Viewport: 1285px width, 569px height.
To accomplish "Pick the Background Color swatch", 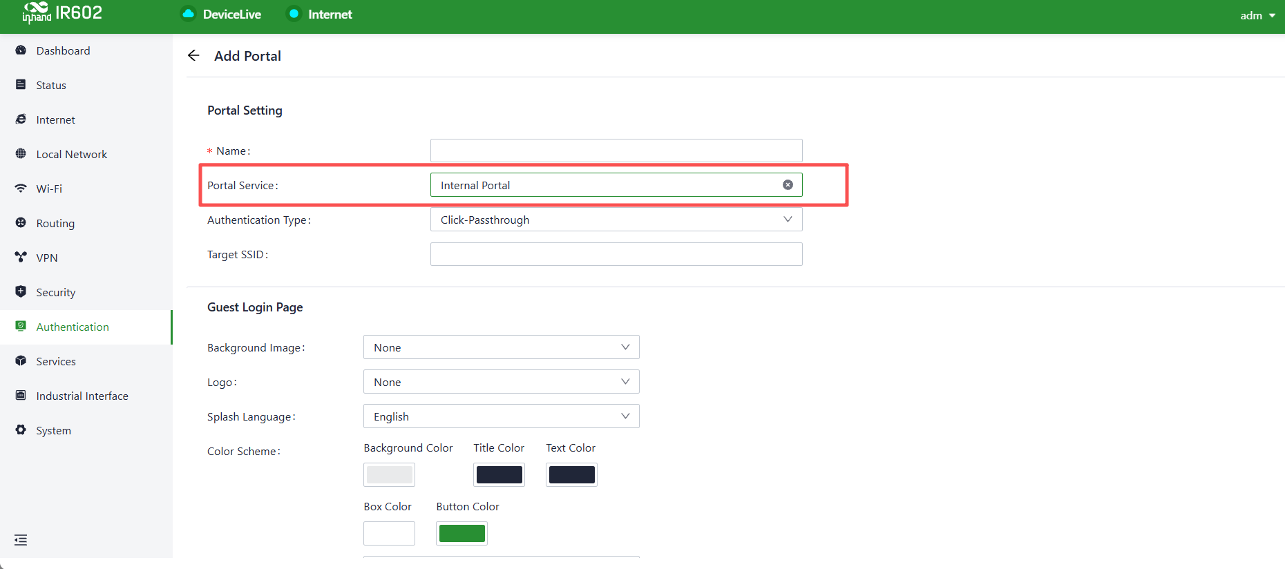I will [x=390, y=474].
